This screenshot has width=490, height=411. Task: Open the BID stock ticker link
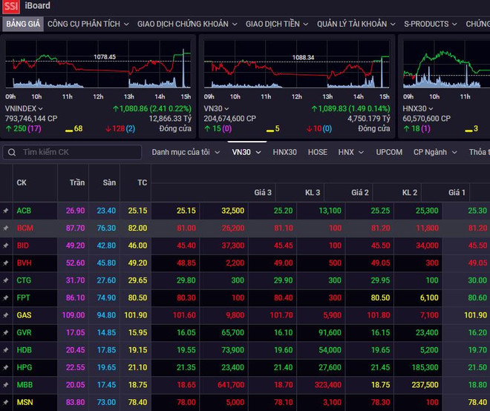pyautogui.click(x=24, y=246)
